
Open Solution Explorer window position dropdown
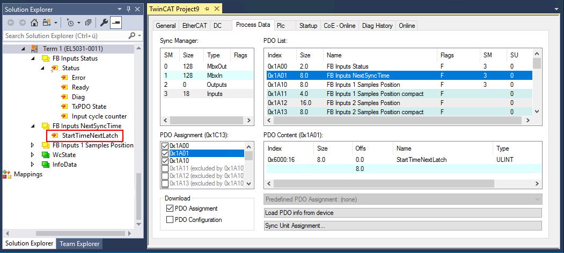pyautogui.click(x=120, y=9)
